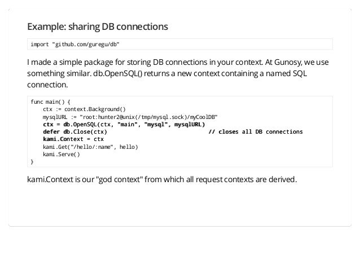Click the '// closes all DB connections' comment

coord(256,132)
